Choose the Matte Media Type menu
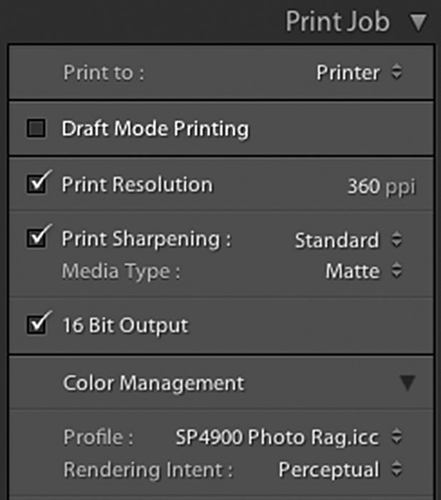 [352, 271]
